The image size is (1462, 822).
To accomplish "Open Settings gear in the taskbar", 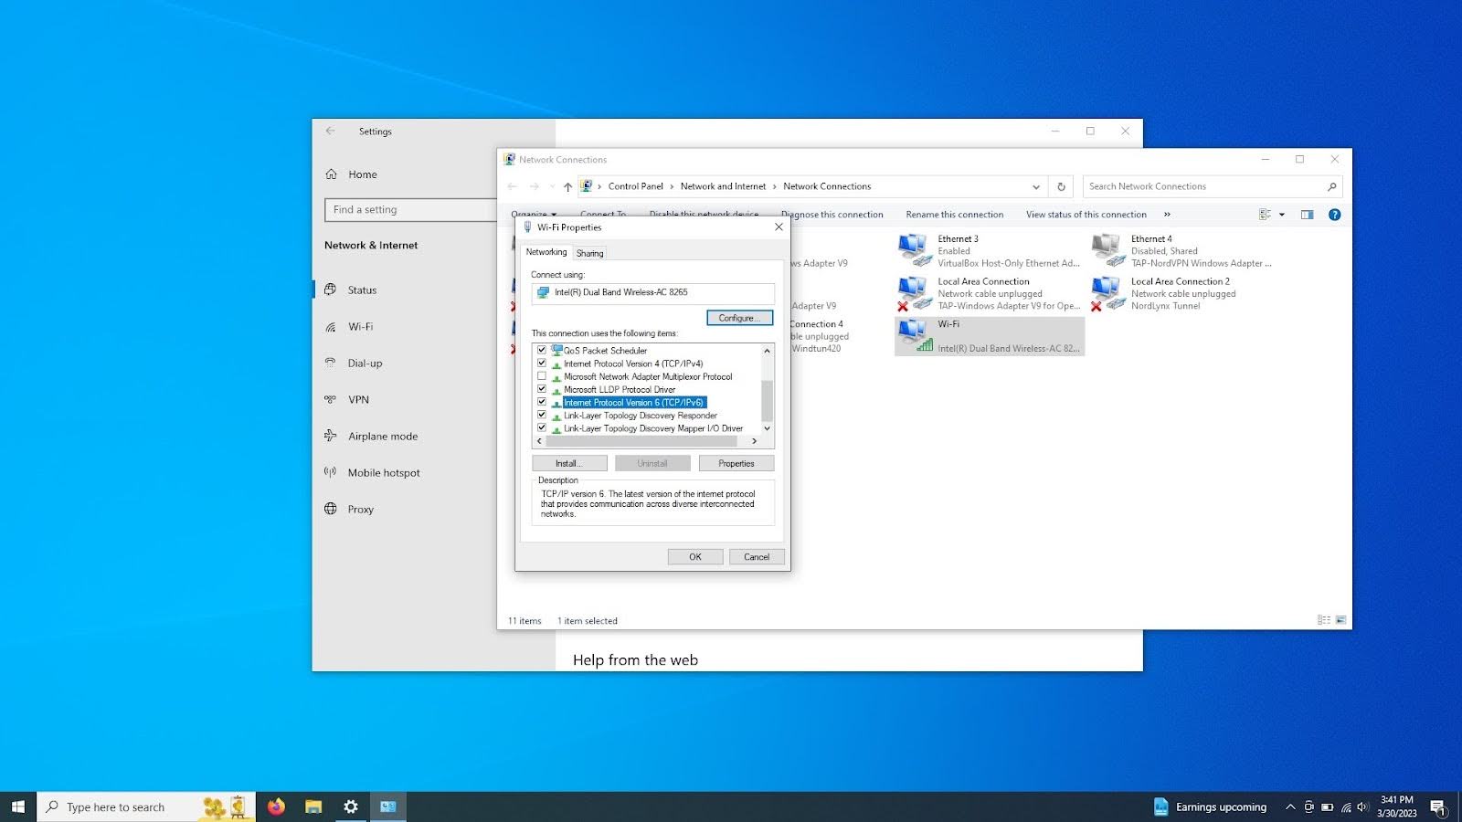I will [x=351, y=806].
